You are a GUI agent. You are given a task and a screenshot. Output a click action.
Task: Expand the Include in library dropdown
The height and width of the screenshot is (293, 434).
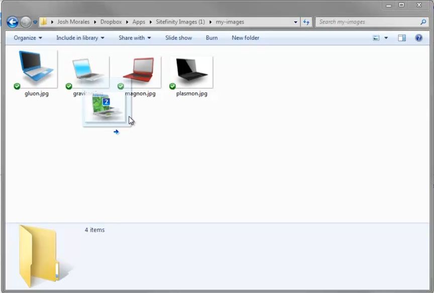point(80,38)
